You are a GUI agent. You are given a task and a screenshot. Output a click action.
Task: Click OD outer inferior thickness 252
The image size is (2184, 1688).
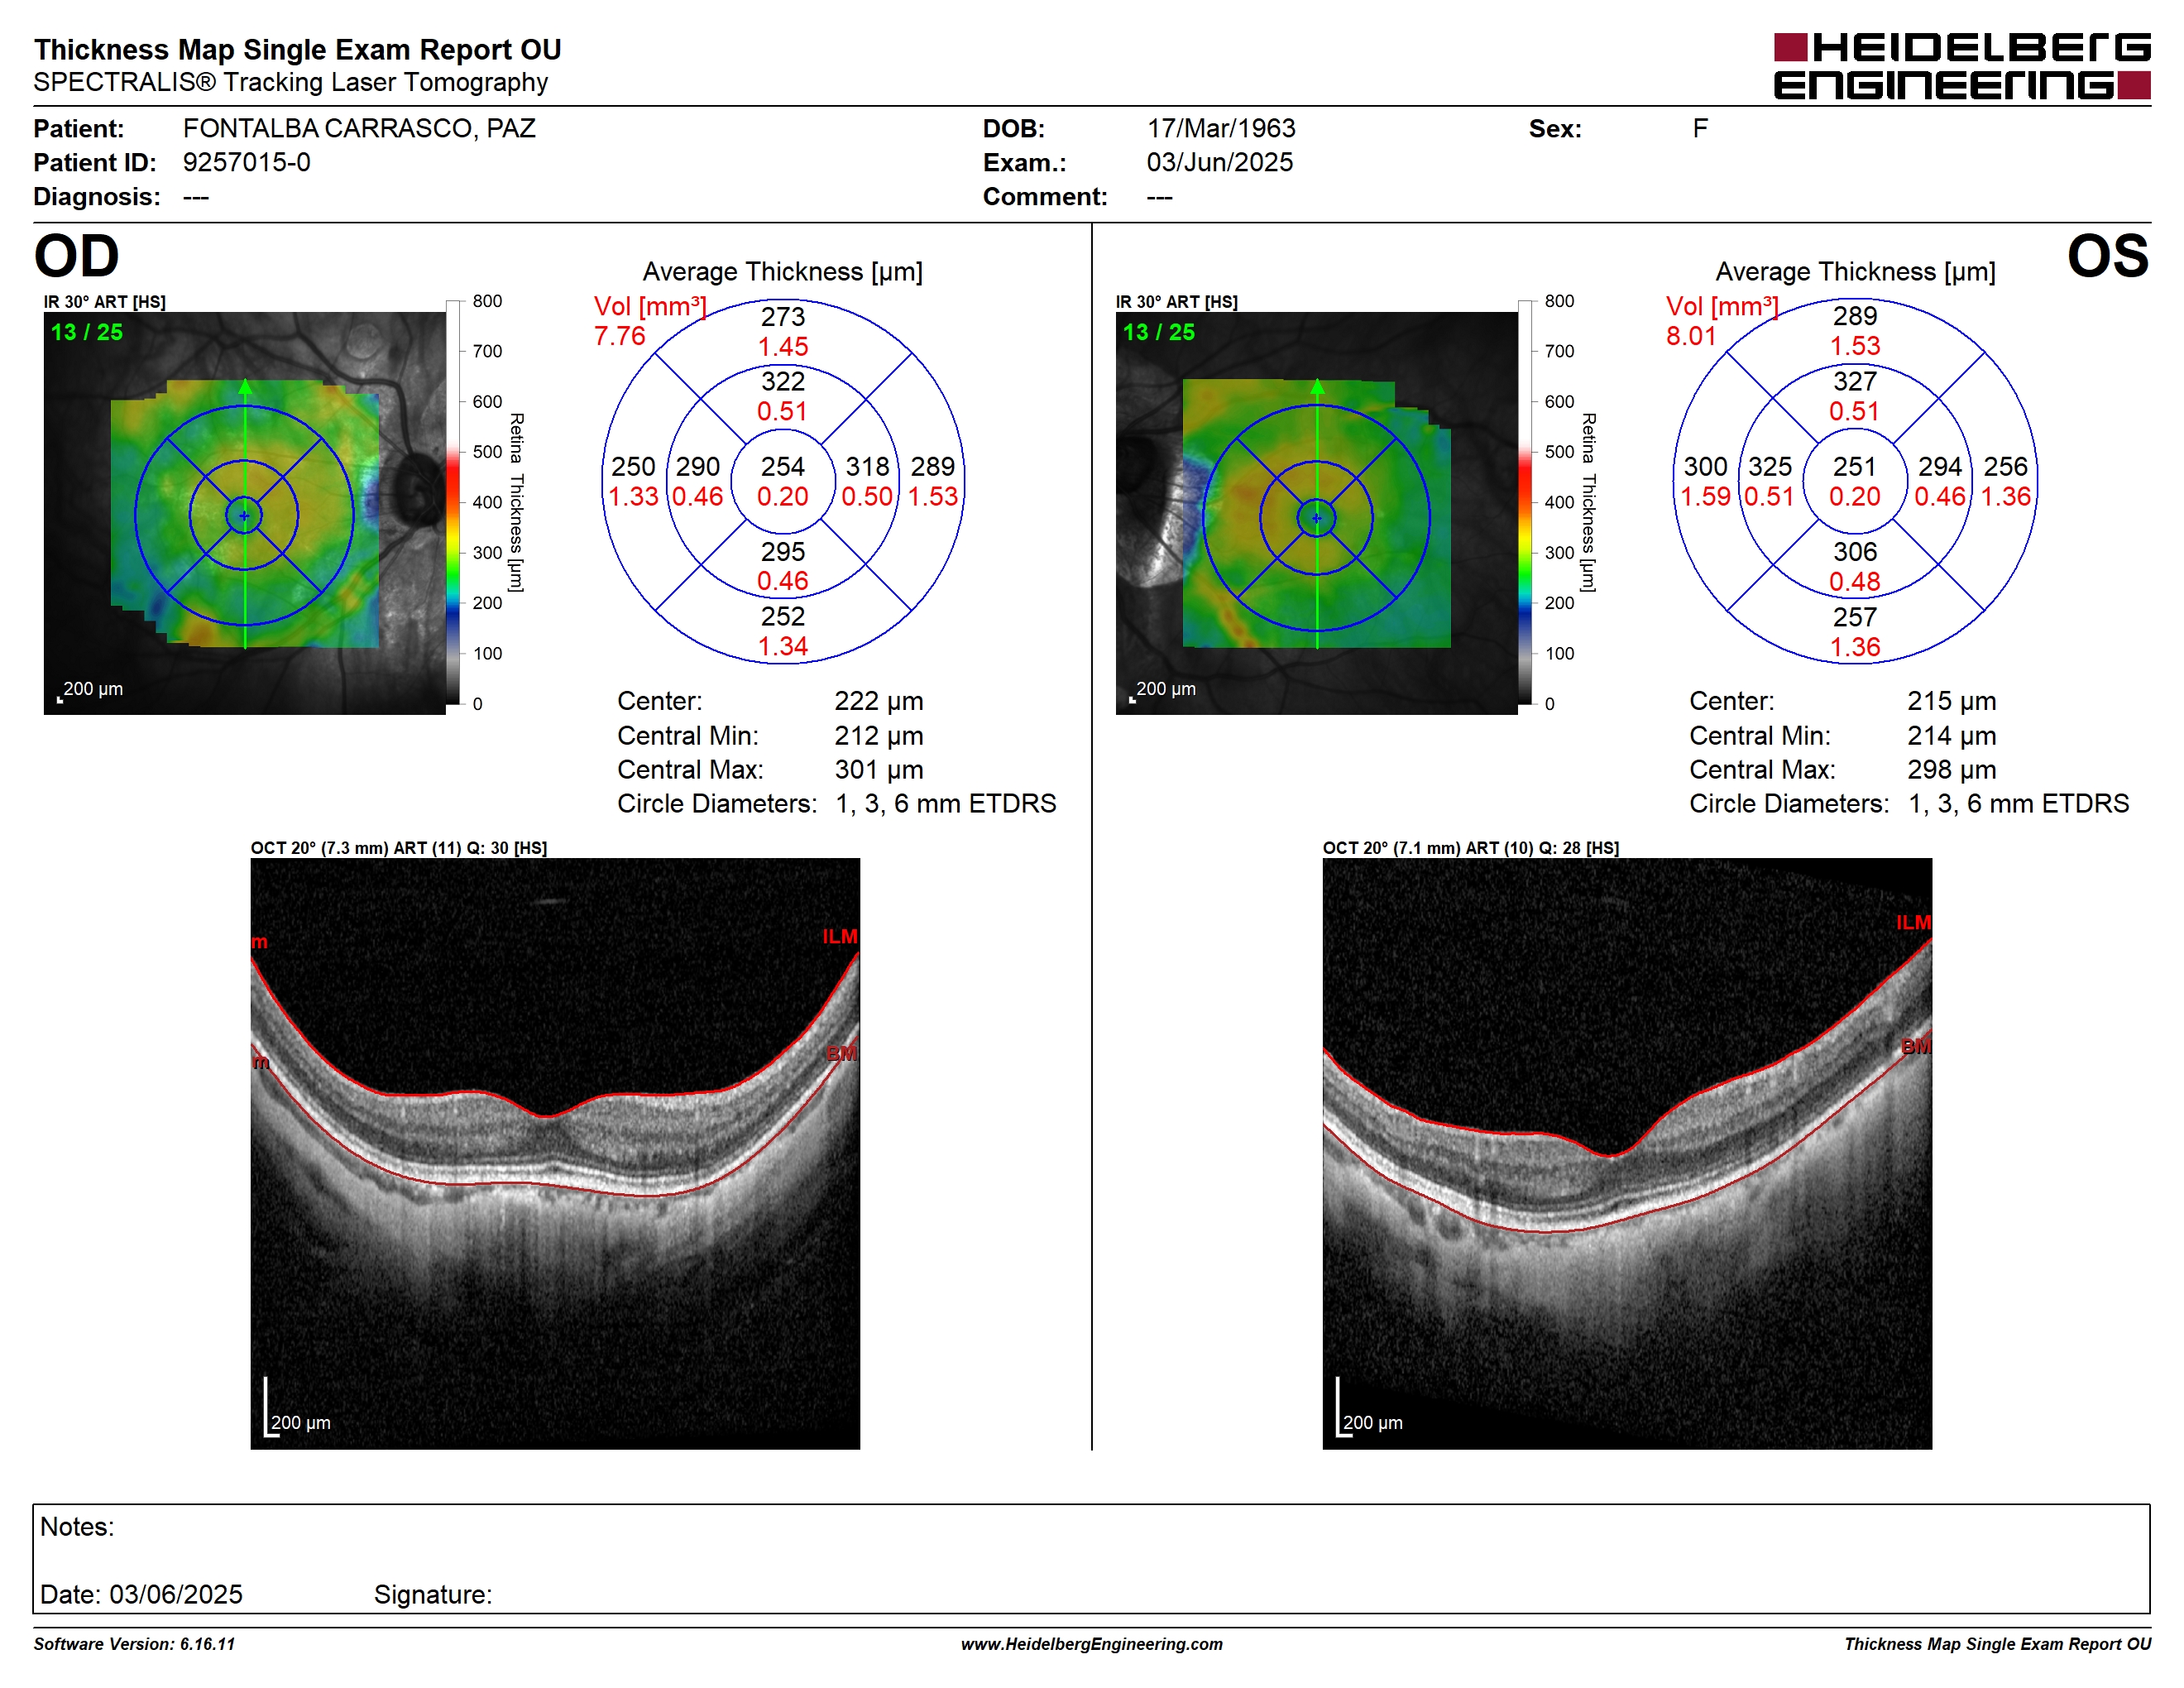tap(782, 617)
